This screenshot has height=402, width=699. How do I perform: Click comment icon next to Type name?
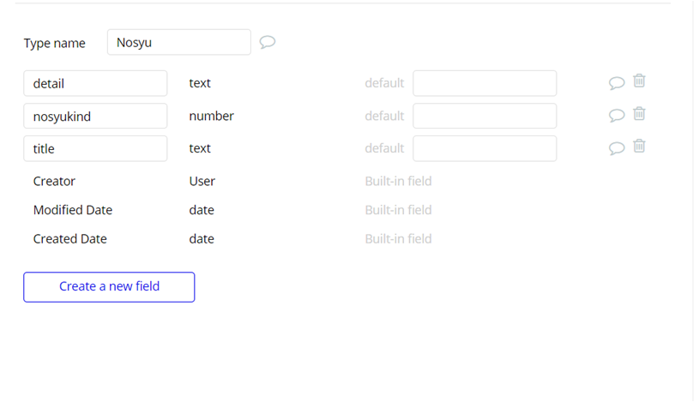(x=268, y=42)
